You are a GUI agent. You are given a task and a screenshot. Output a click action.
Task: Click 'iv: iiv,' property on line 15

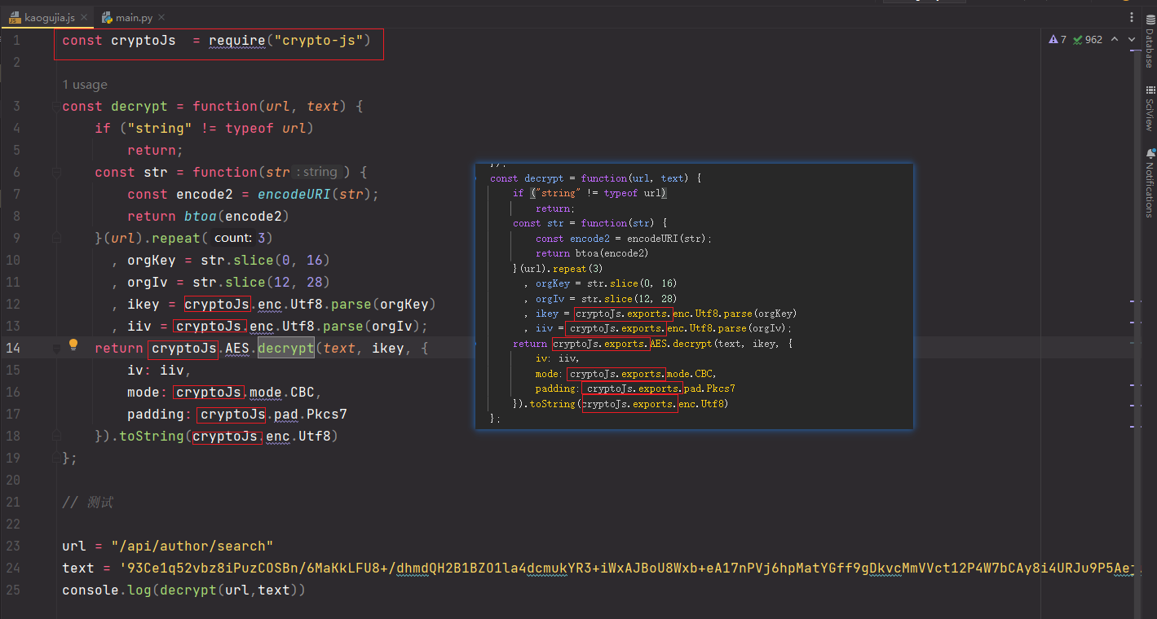coord(159,370)
